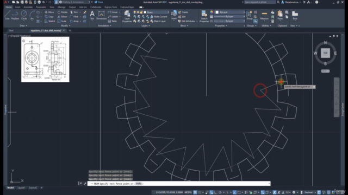The image size is (348, 195).
Task: Click the keyword search box
Action: [260, 2]
